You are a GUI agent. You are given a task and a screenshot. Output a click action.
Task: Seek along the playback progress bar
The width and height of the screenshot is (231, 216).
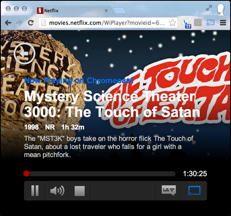pos(99,174)
